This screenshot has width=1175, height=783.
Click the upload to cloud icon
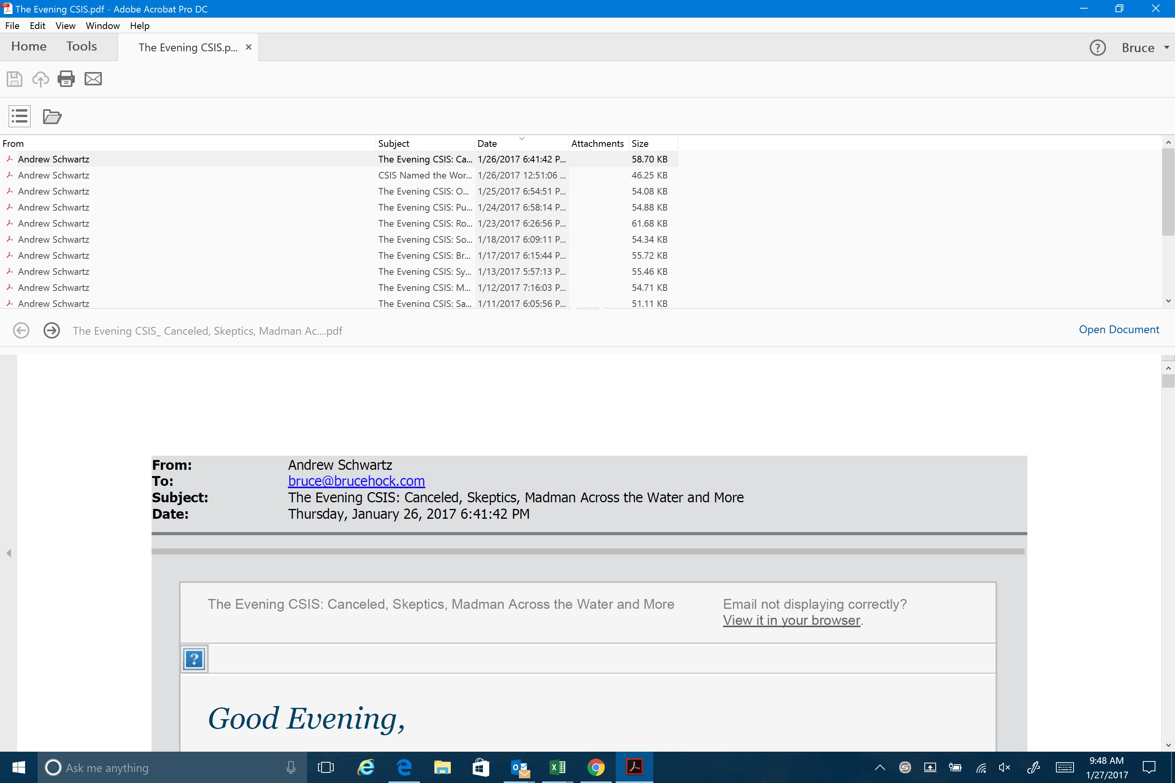[40, 79]
